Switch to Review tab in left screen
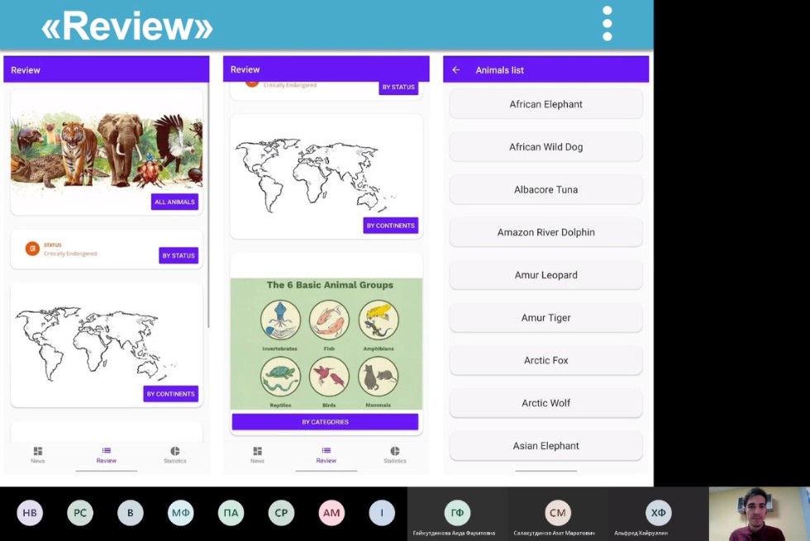Viewport: 810px width, 541px height. point(107,455)
